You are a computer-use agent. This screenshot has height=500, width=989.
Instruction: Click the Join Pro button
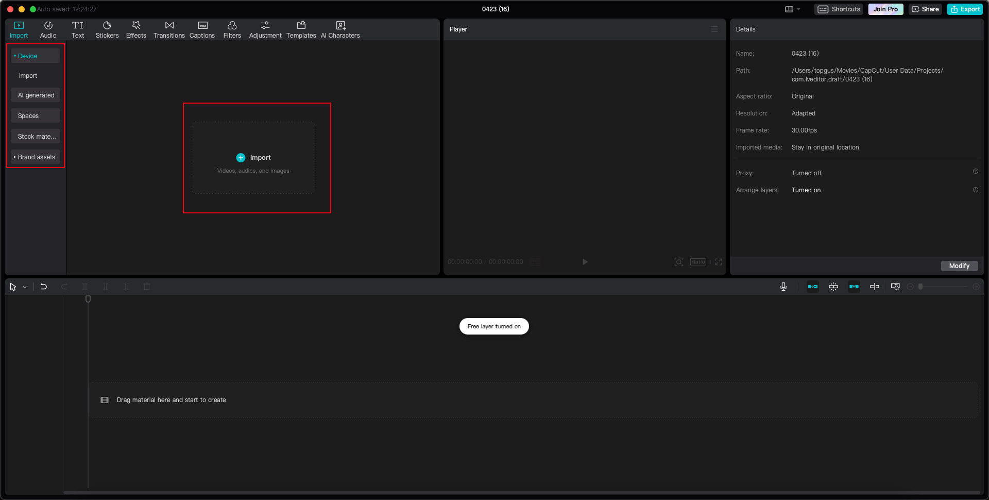coord(885,9)
